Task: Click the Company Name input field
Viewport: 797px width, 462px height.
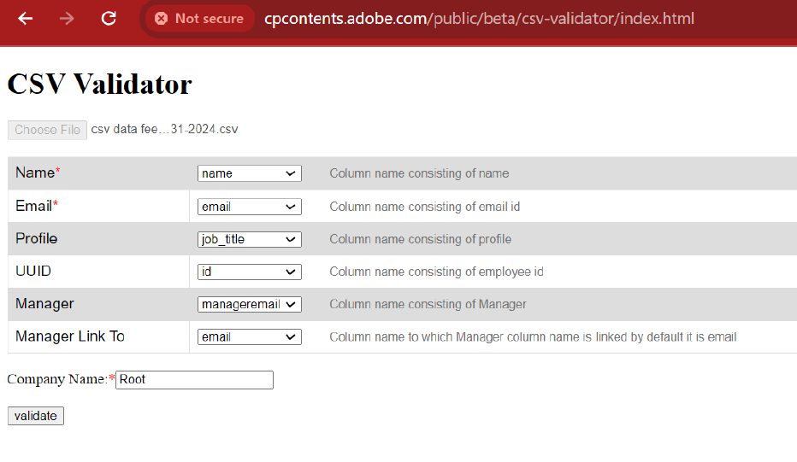Action: coord(194,380)
